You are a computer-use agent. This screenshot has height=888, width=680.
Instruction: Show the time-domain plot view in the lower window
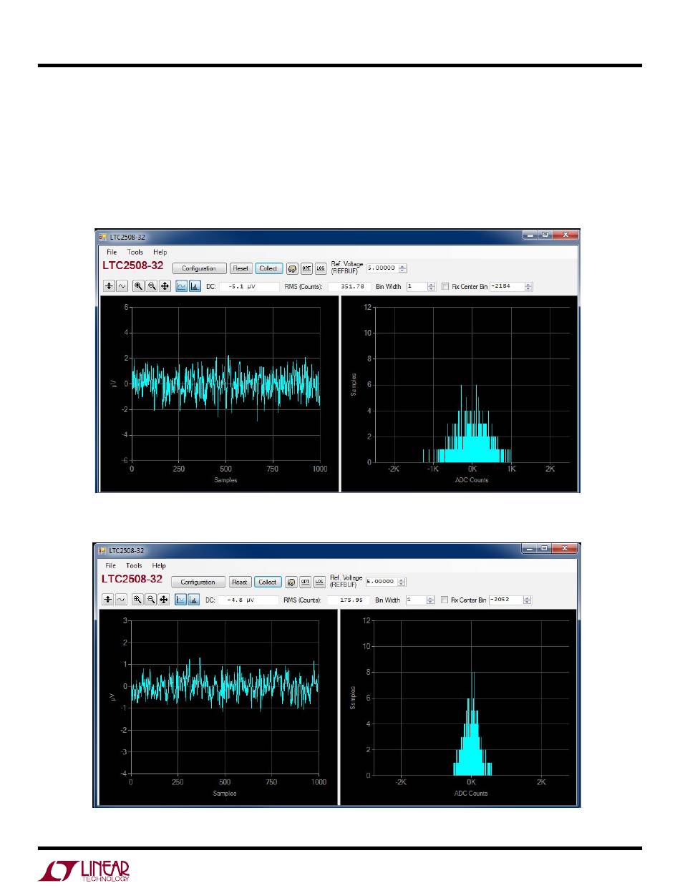coord(181,600)
